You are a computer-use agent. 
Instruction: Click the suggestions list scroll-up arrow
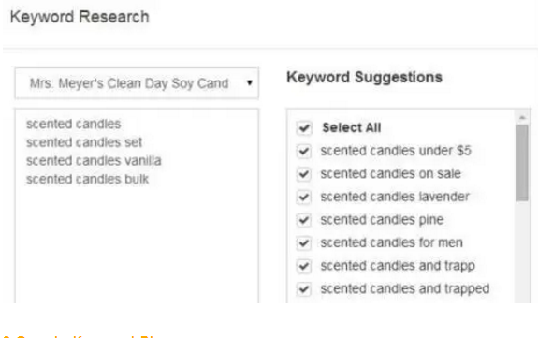[522, 118]
